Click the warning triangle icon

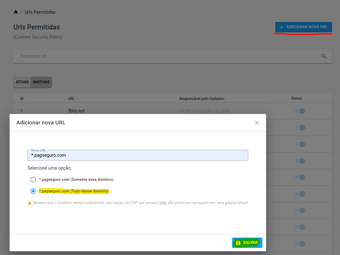point(29,203)
